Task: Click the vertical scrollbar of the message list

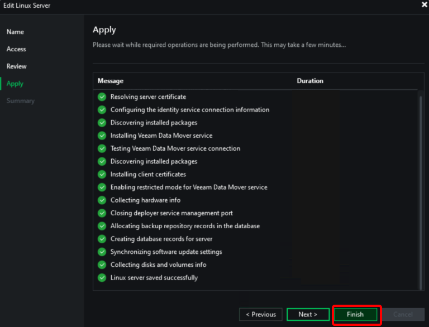Action: coord(421,190)
